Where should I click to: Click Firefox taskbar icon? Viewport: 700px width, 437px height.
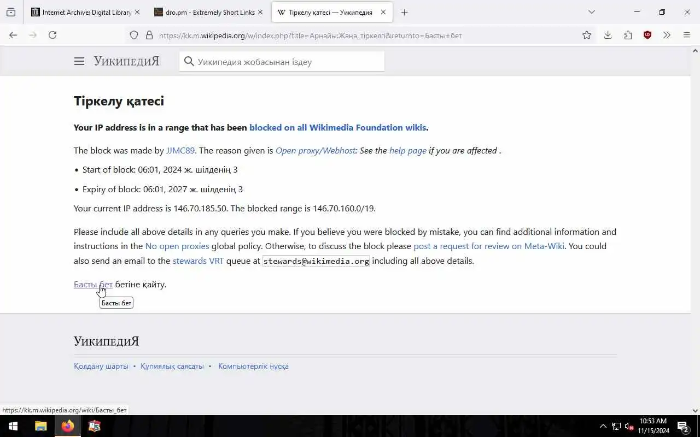click(68, 426)
